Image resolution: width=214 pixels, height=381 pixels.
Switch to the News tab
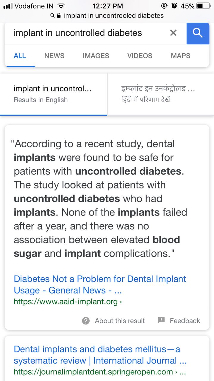54,56
